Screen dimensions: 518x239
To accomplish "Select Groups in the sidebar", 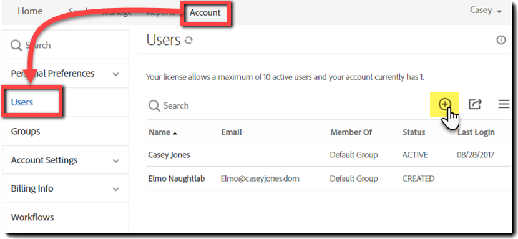I will click(x=26, y=132).
